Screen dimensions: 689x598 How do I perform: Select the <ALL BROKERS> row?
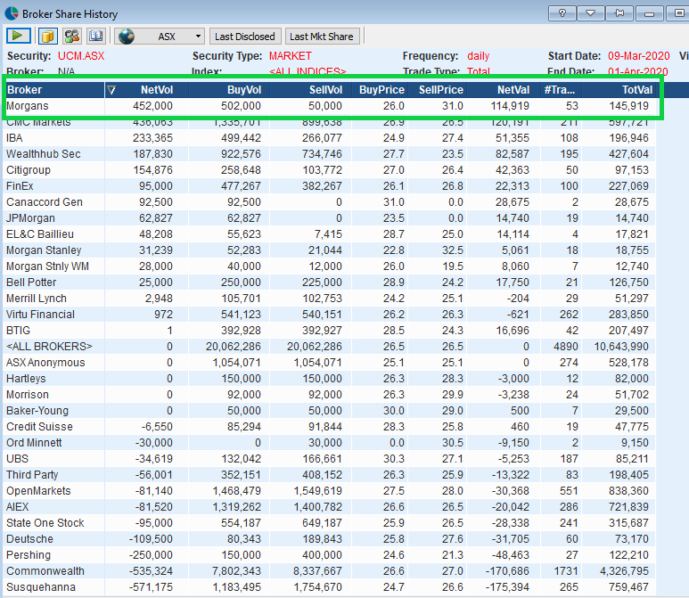(x=330, y=346)
